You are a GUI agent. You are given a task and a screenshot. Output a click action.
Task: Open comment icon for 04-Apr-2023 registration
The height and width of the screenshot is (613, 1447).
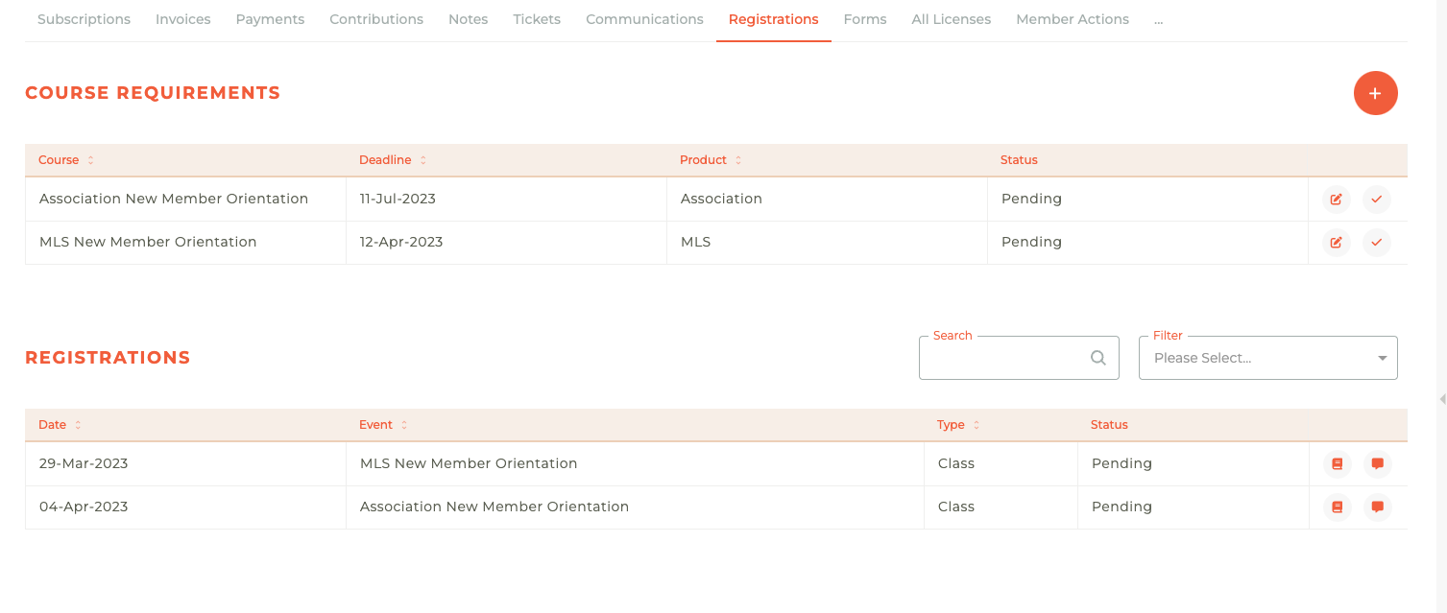coord(1377,507)
